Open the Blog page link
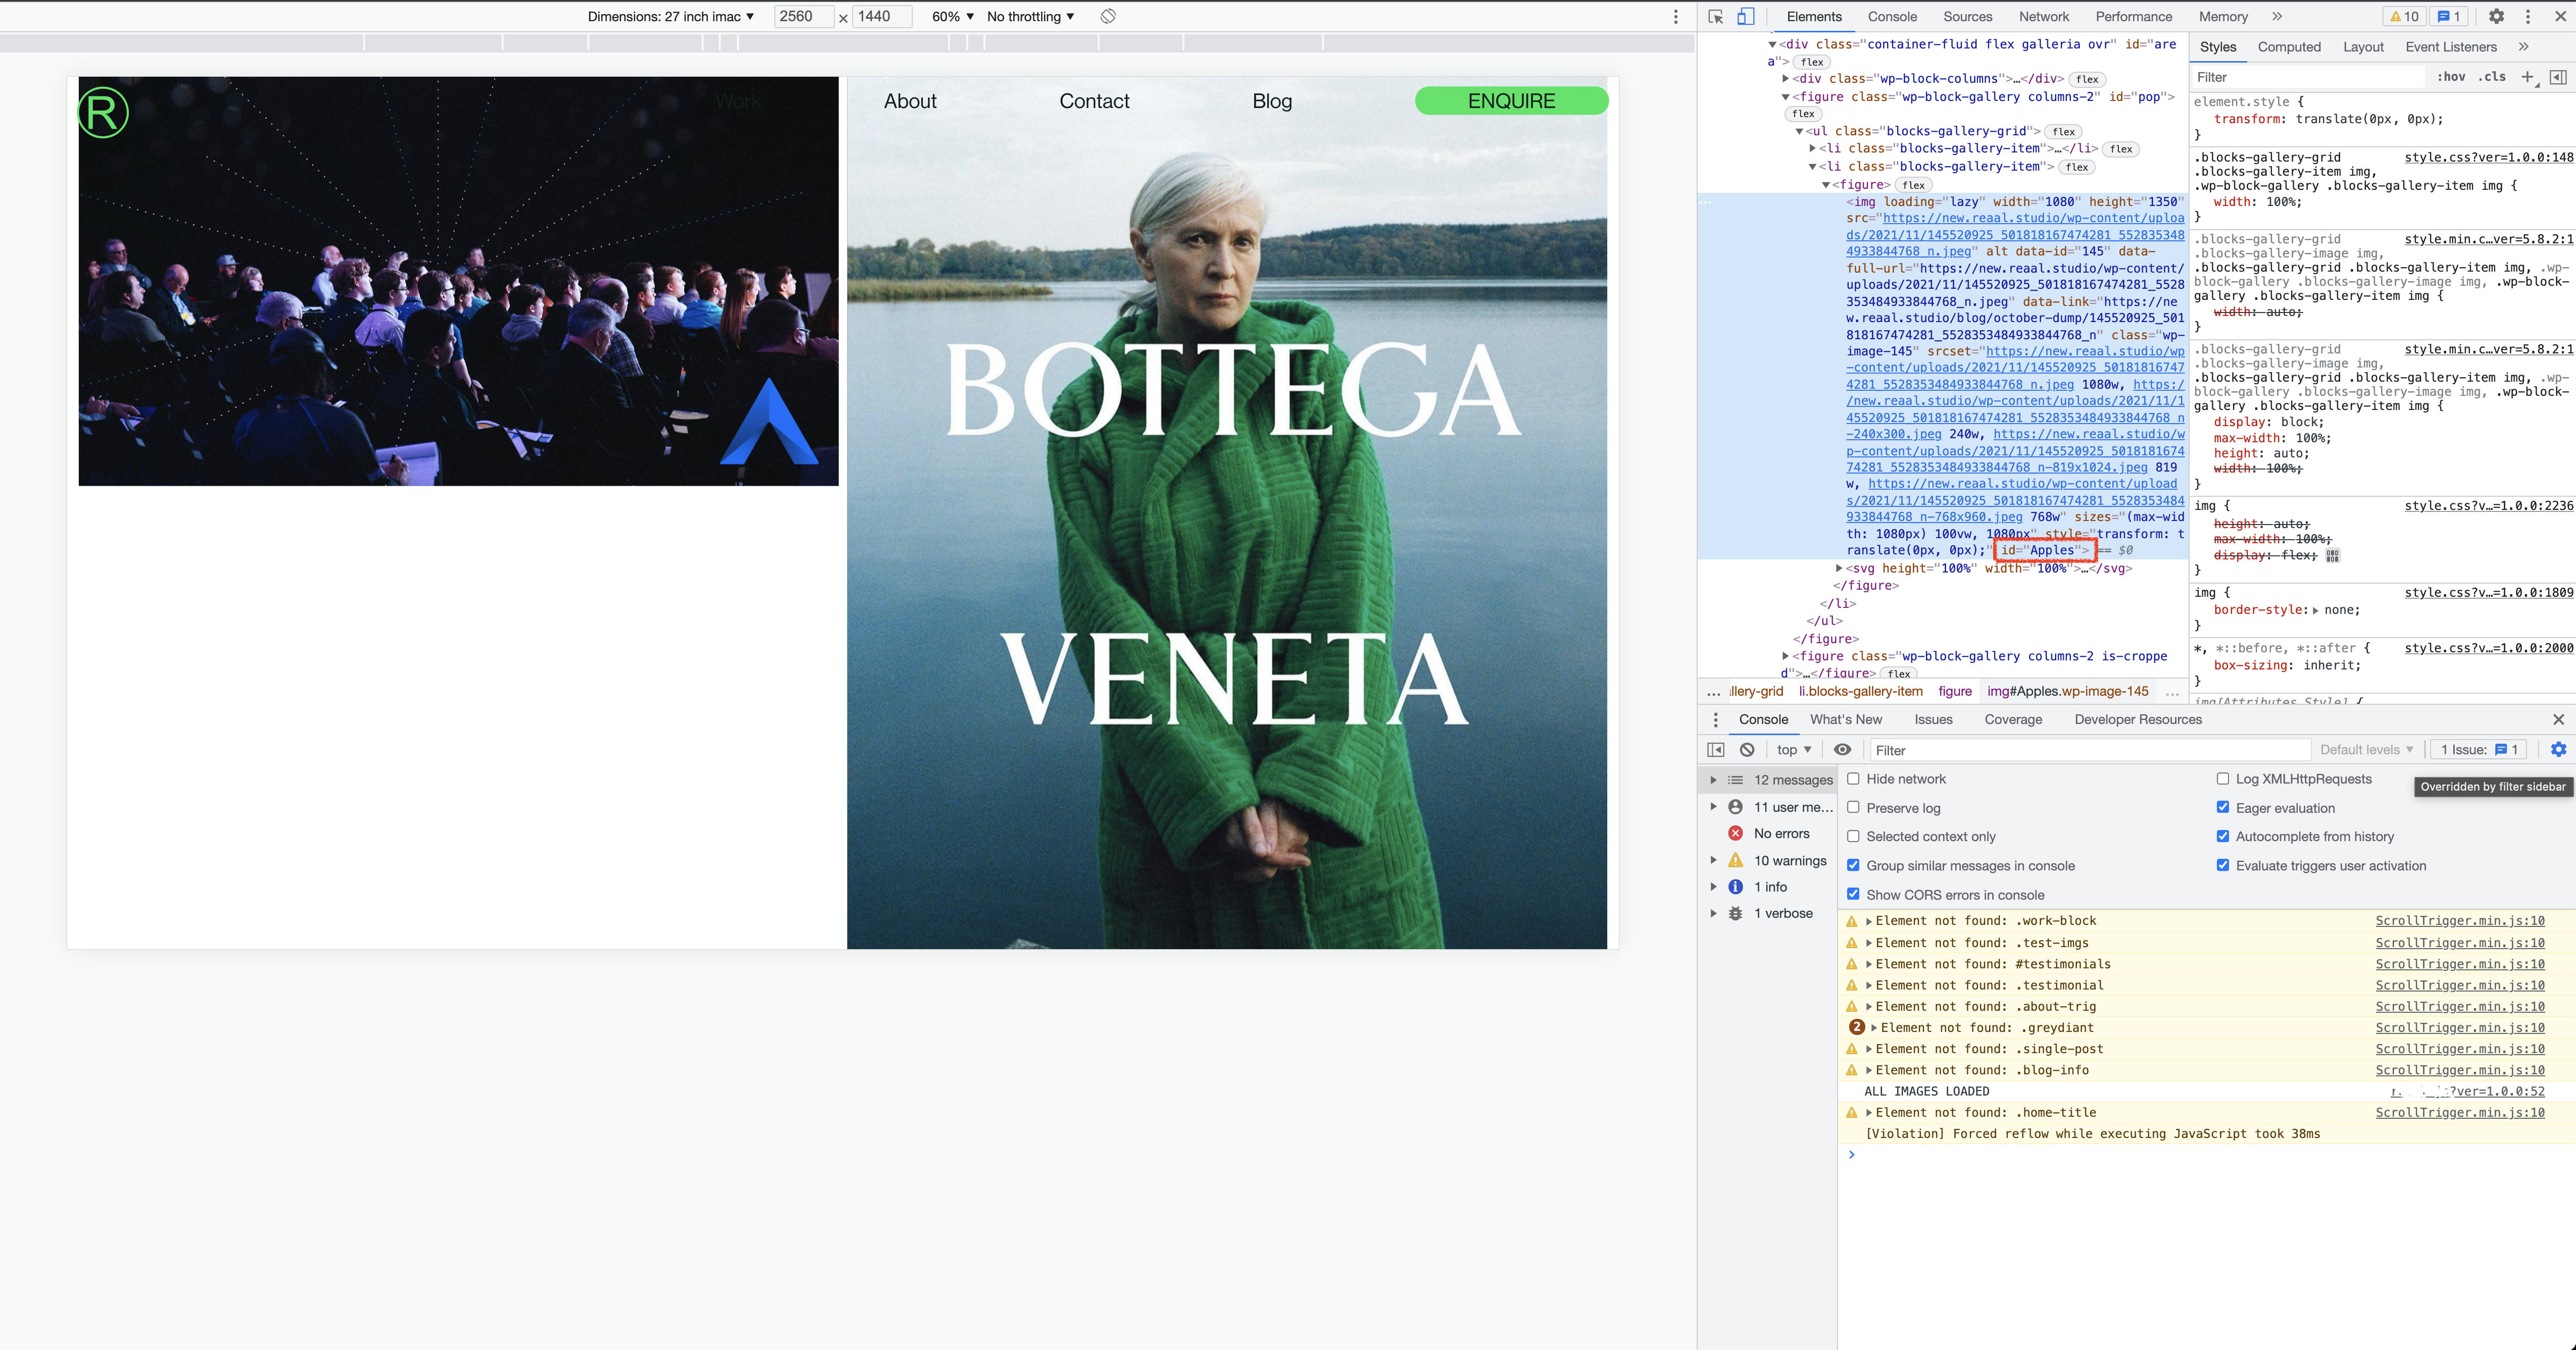The image size is (2576, 1350). (x=1272, y=101)
